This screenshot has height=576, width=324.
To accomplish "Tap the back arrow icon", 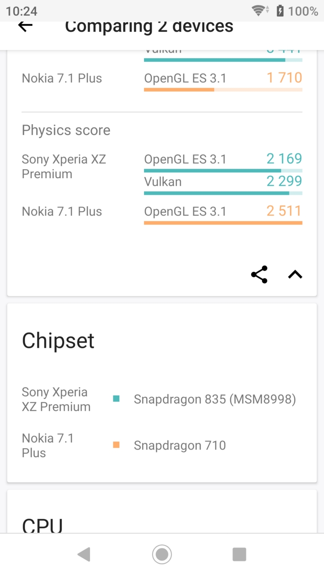I will [x=25, y=26].
